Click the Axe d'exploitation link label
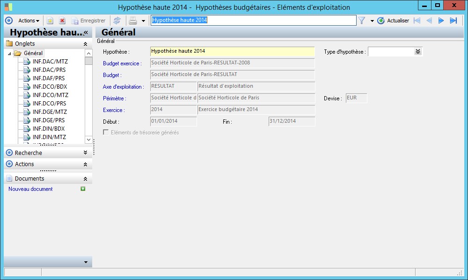This screenshot has height=280, width=468. (x=123, y=87)
